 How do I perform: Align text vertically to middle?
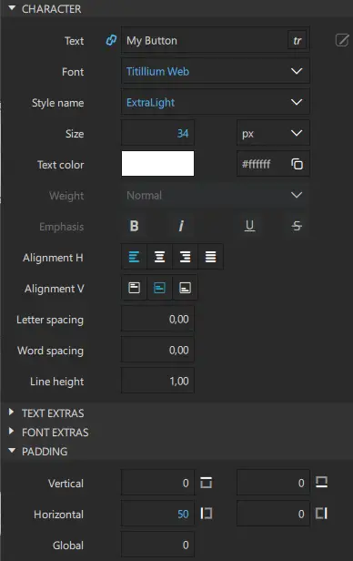click(x=159, y=288)
